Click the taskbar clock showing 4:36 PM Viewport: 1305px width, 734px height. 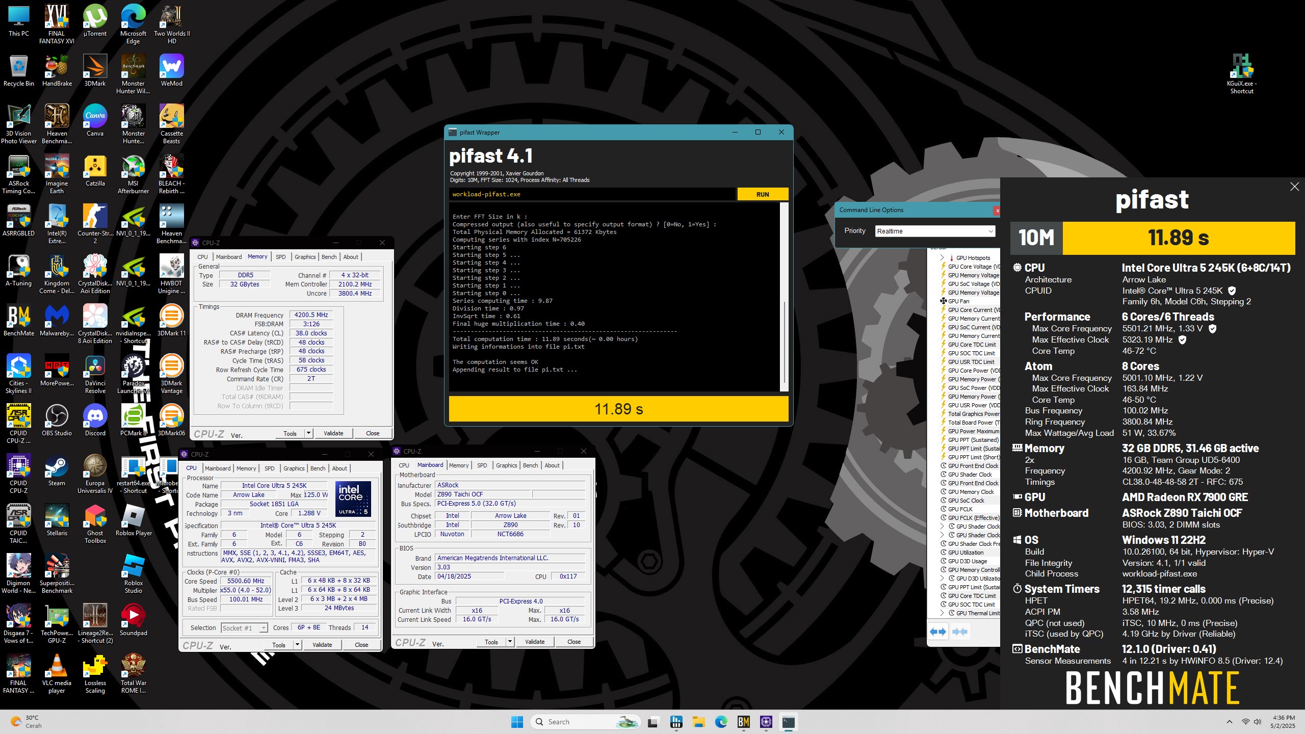click(1283, 722)
